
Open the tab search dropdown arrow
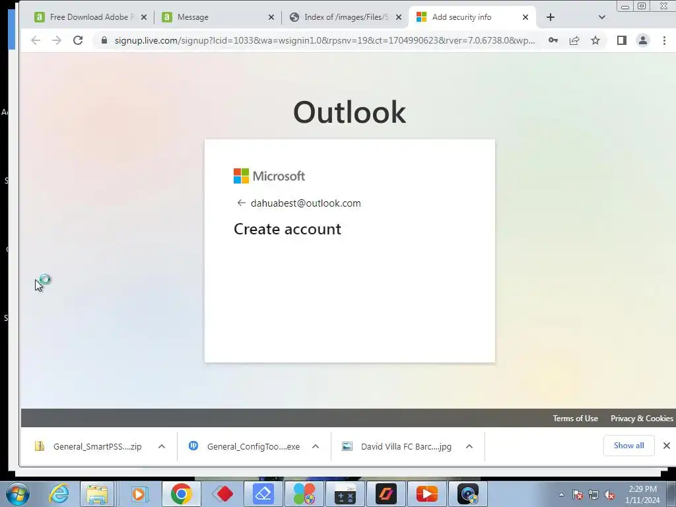(x=602, y=17)
